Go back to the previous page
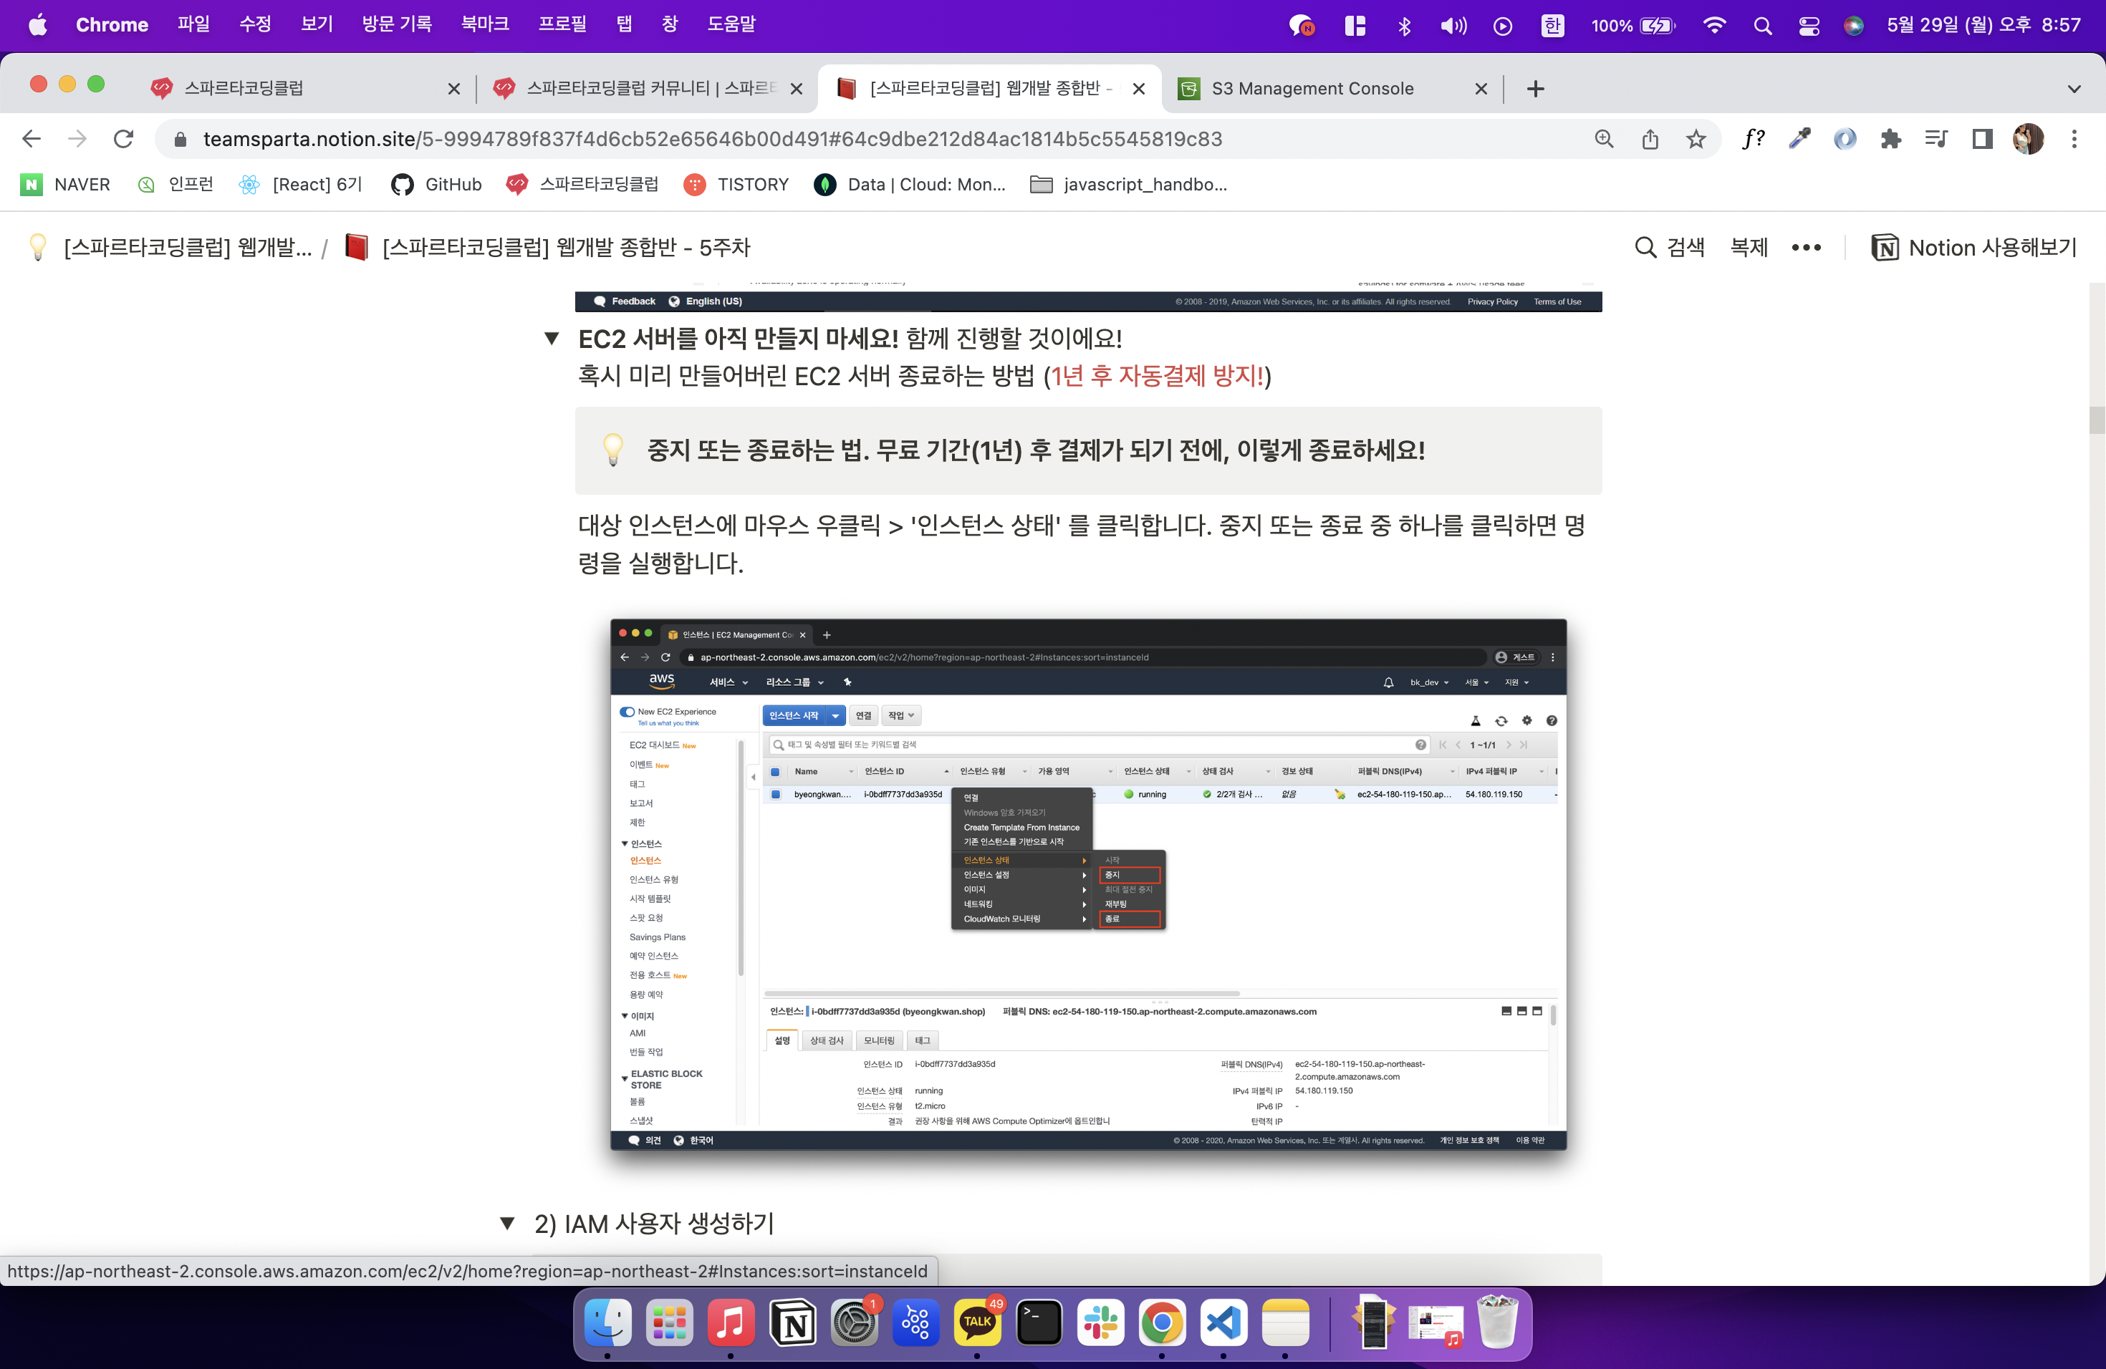Screen dimensions: 2106x1369 click(x=32, y=139)
